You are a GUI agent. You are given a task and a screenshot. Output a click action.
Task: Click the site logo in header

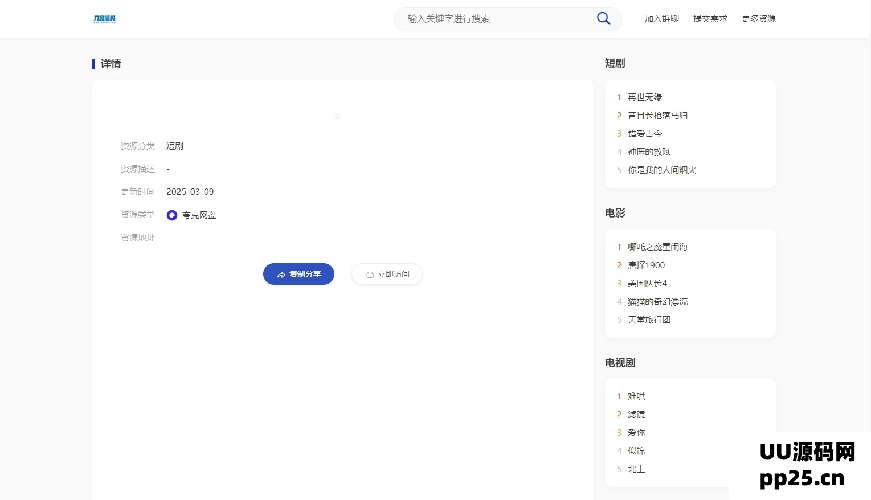click(104, 19)
